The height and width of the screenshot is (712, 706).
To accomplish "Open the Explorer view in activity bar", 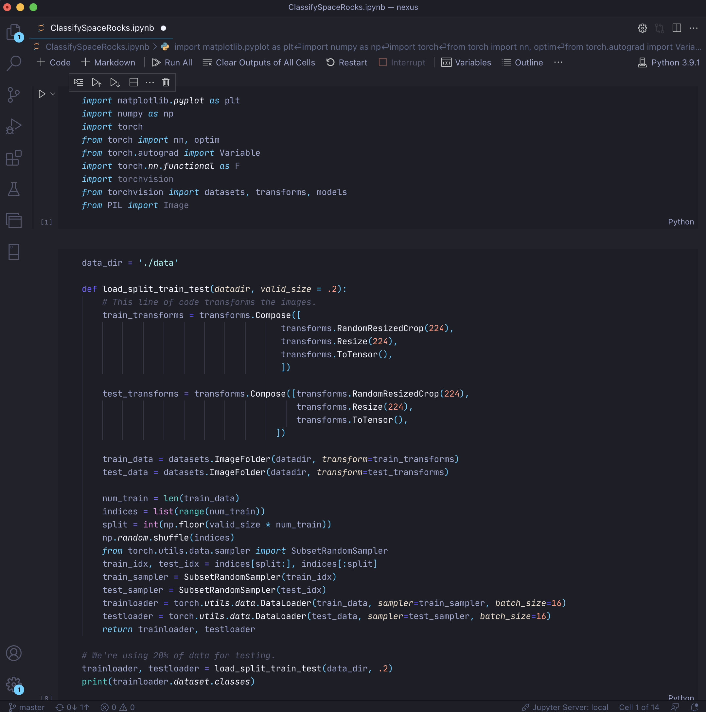I will coord(14,32).
